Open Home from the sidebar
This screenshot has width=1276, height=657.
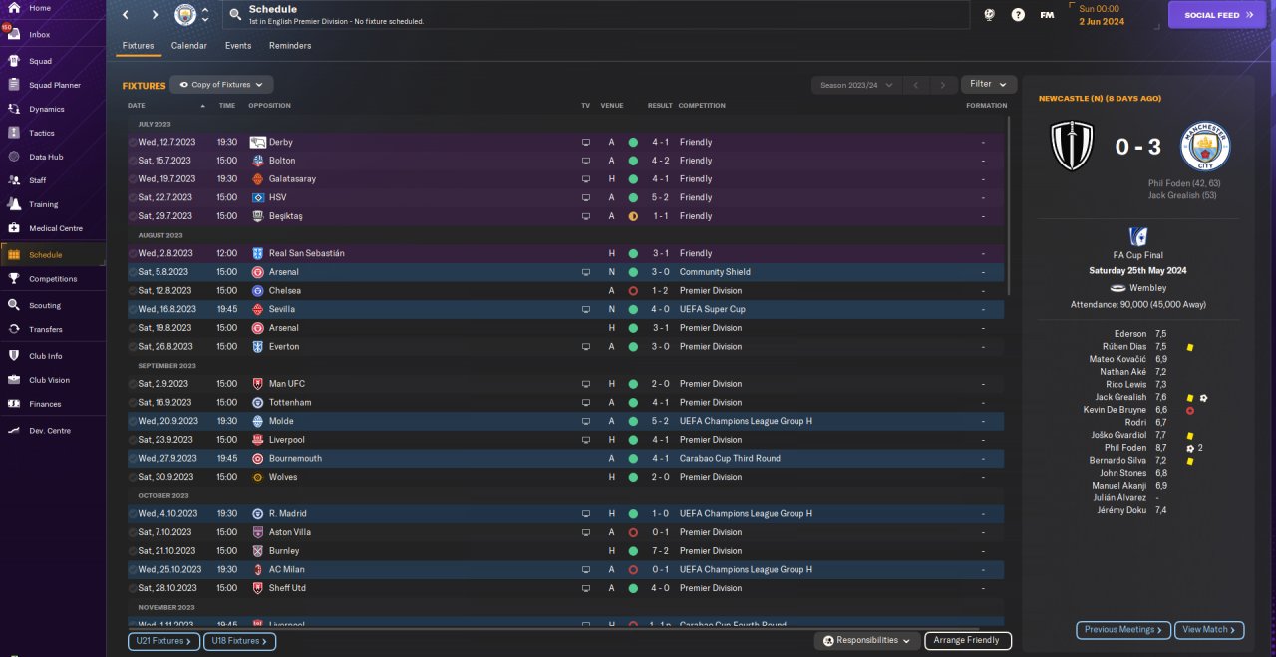pos(40,8)
